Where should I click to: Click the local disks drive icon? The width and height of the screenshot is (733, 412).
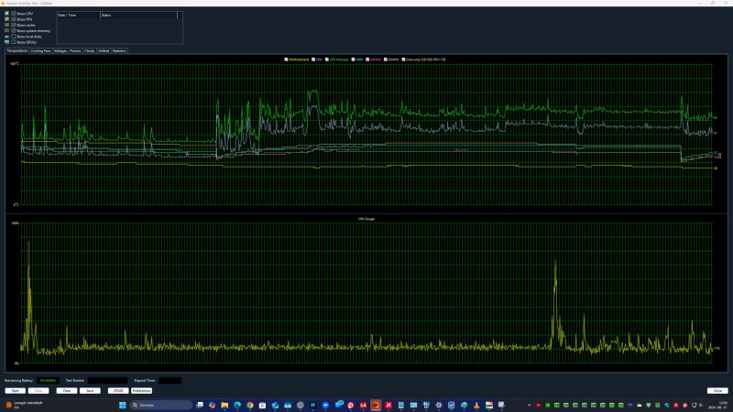(x=7, y=36)
